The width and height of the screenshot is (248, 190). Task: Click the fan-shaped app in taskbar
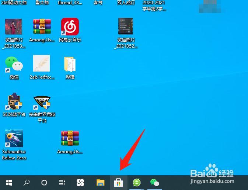point(80,183)
